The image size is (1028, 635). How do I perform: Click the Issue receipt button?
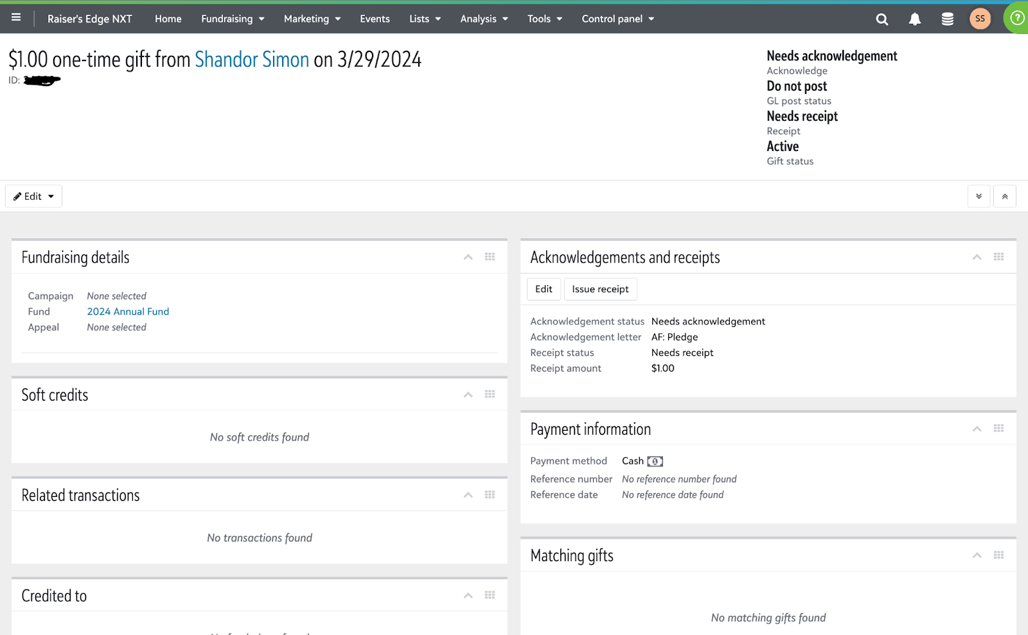600,289
